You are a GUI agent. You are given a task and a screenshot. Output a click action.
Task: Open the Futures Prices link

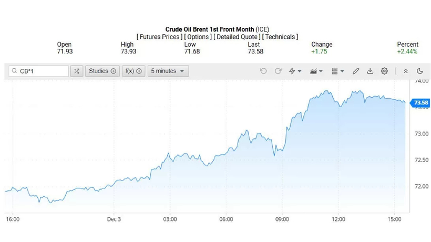click(160, 37)
